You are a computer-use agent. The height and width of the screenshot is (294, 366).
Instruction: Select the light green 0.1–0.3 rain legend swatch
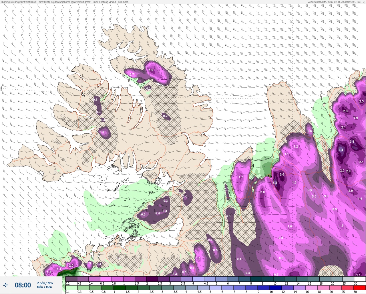click(x=71, y=288)
